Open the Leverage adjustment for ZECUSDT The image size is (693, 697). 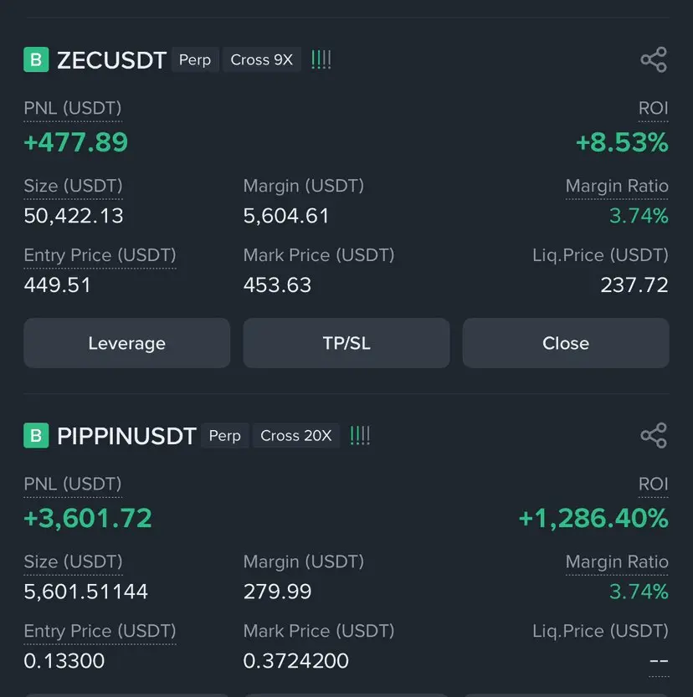[x=126, y=343]
